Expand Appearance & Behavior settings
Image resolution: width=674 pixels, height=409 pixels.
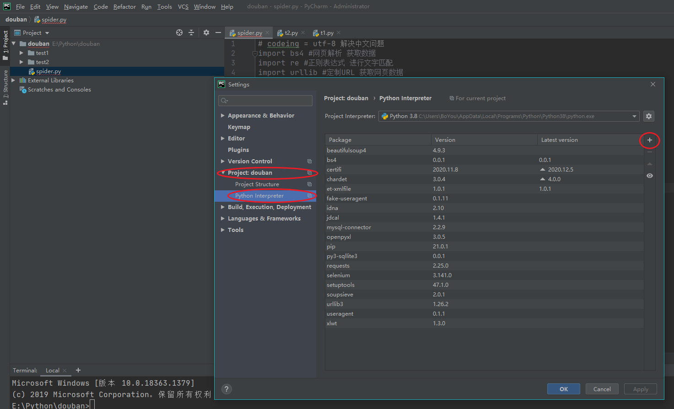click(x=223, y=116)
